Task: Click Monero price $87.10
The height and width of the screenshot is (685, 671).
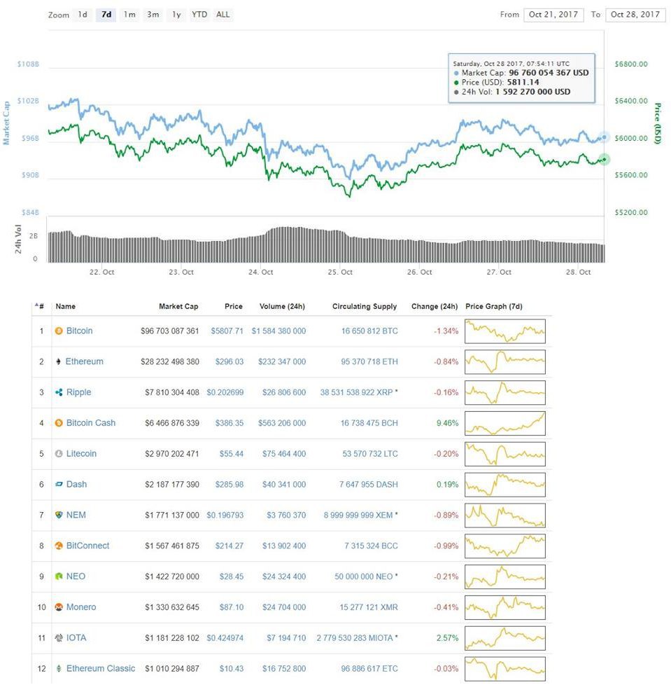Action: pyautogui.click(x=231, y=607)
